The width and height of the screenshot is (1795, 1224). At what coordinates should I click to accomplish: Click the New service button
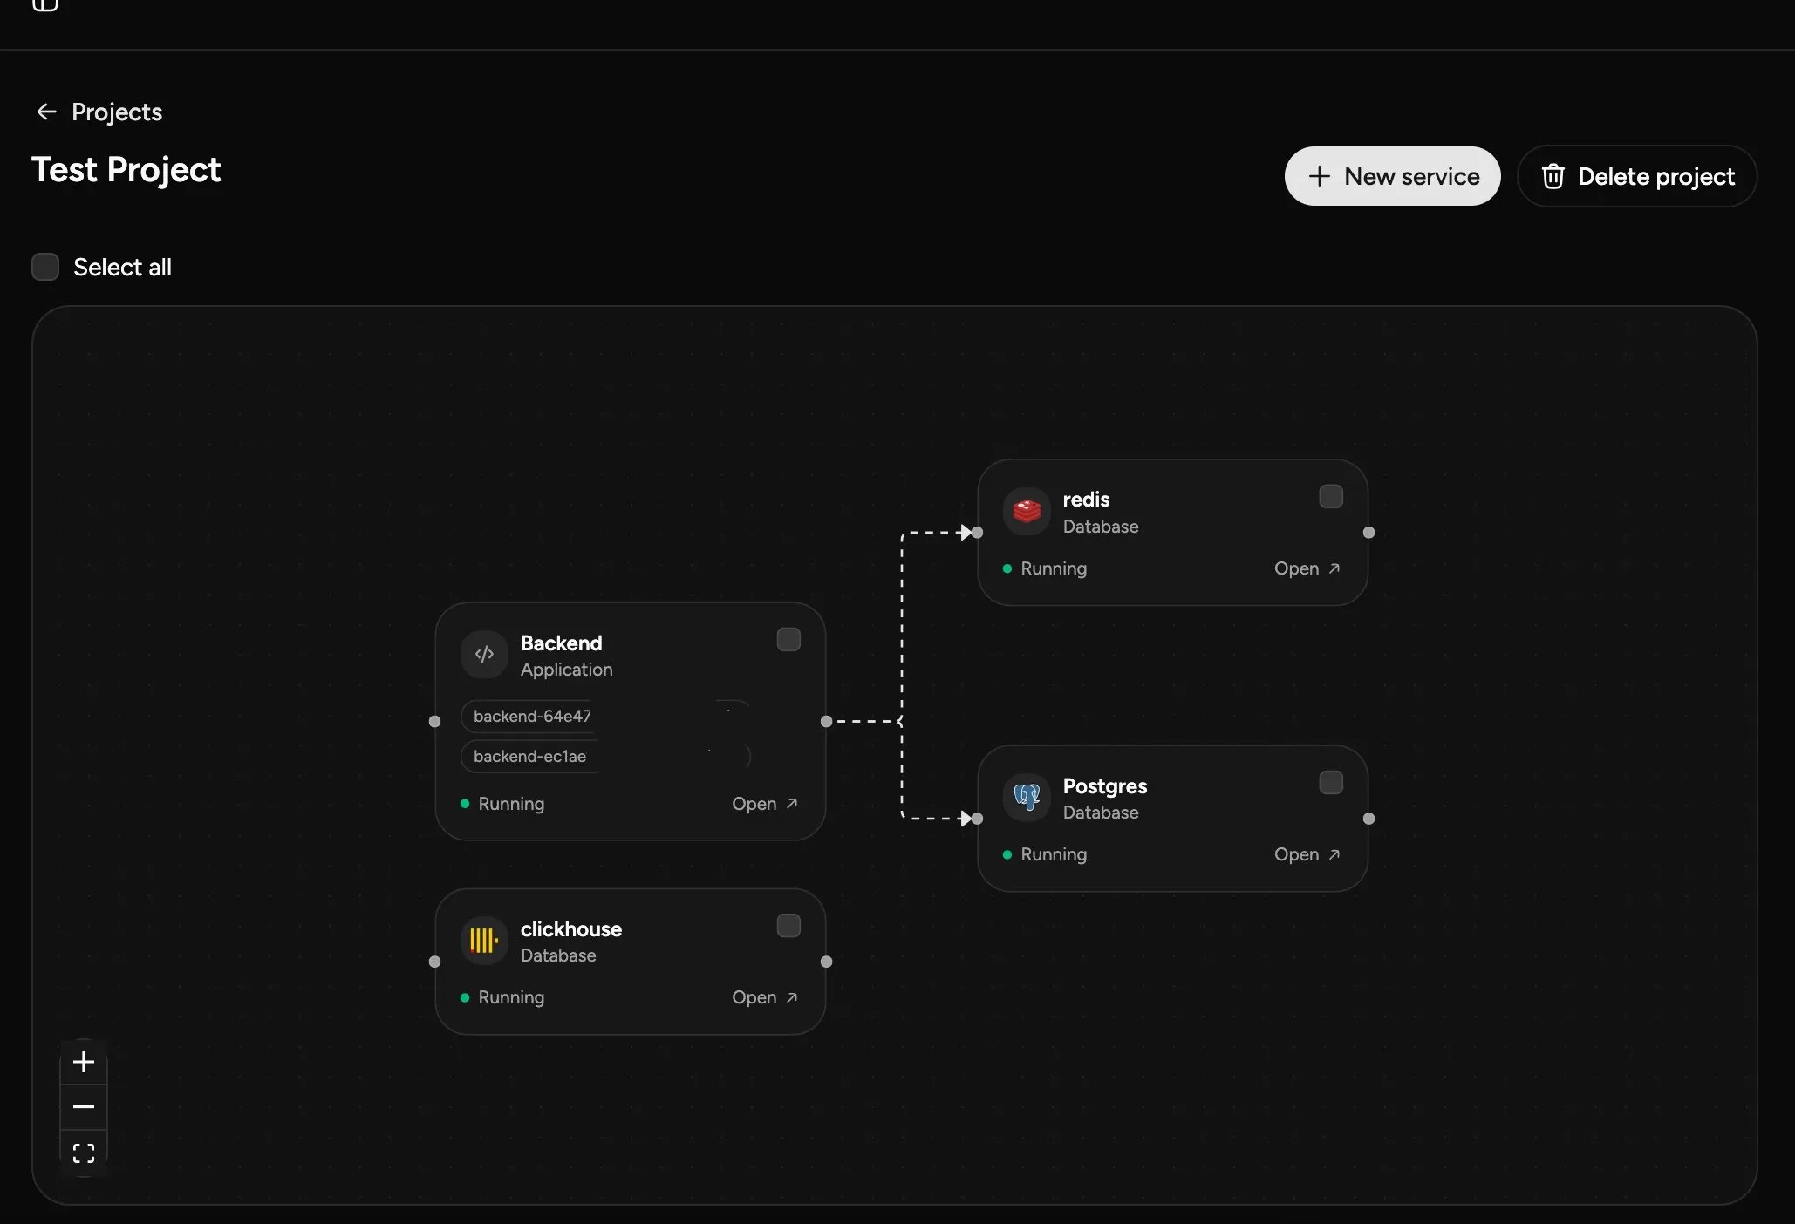[x=1392, y=176]
